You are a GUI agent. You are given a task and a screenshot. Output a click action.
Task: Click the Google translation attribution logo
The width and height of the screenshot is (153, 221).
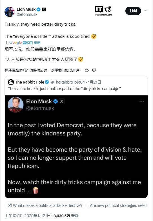click(15, 42)
